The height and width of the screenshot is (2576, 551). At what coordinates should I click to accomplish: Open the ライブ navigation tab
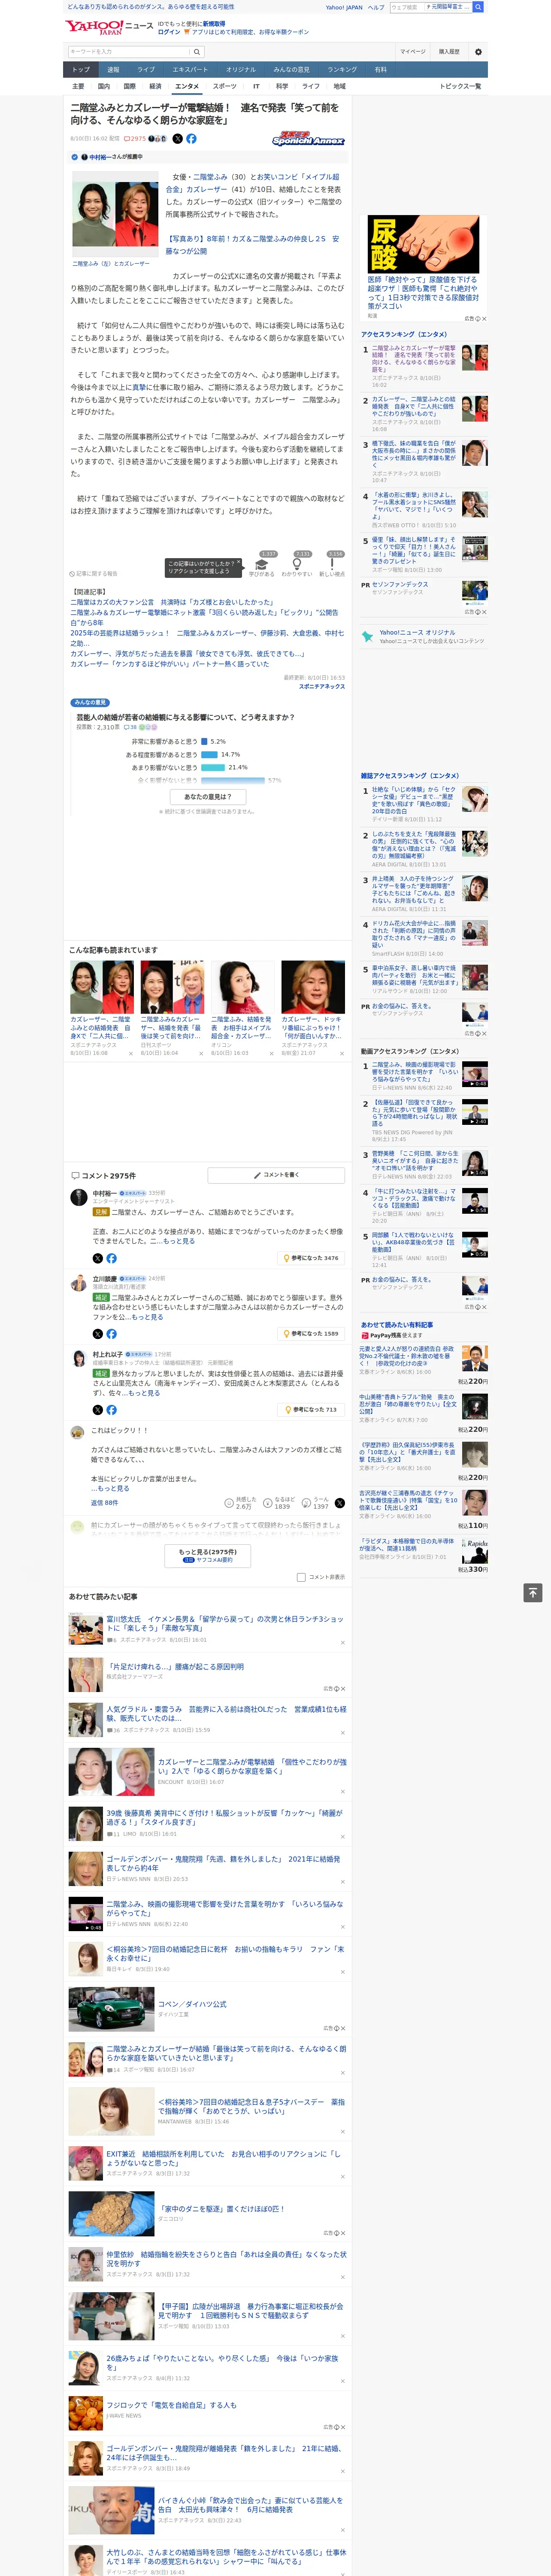coord(146,69)
